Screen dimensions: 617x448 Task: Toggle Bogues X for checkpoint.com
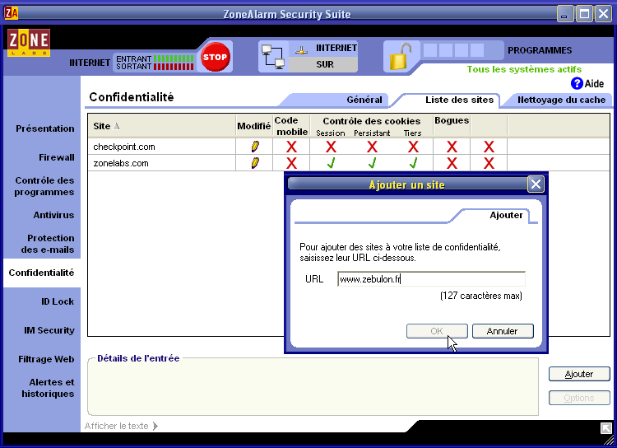click(x=452, y=147)
